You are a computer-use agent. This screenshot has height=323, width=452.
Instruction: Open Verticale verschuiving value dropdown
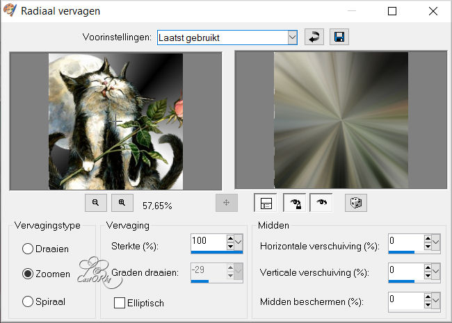coord(436,271)
